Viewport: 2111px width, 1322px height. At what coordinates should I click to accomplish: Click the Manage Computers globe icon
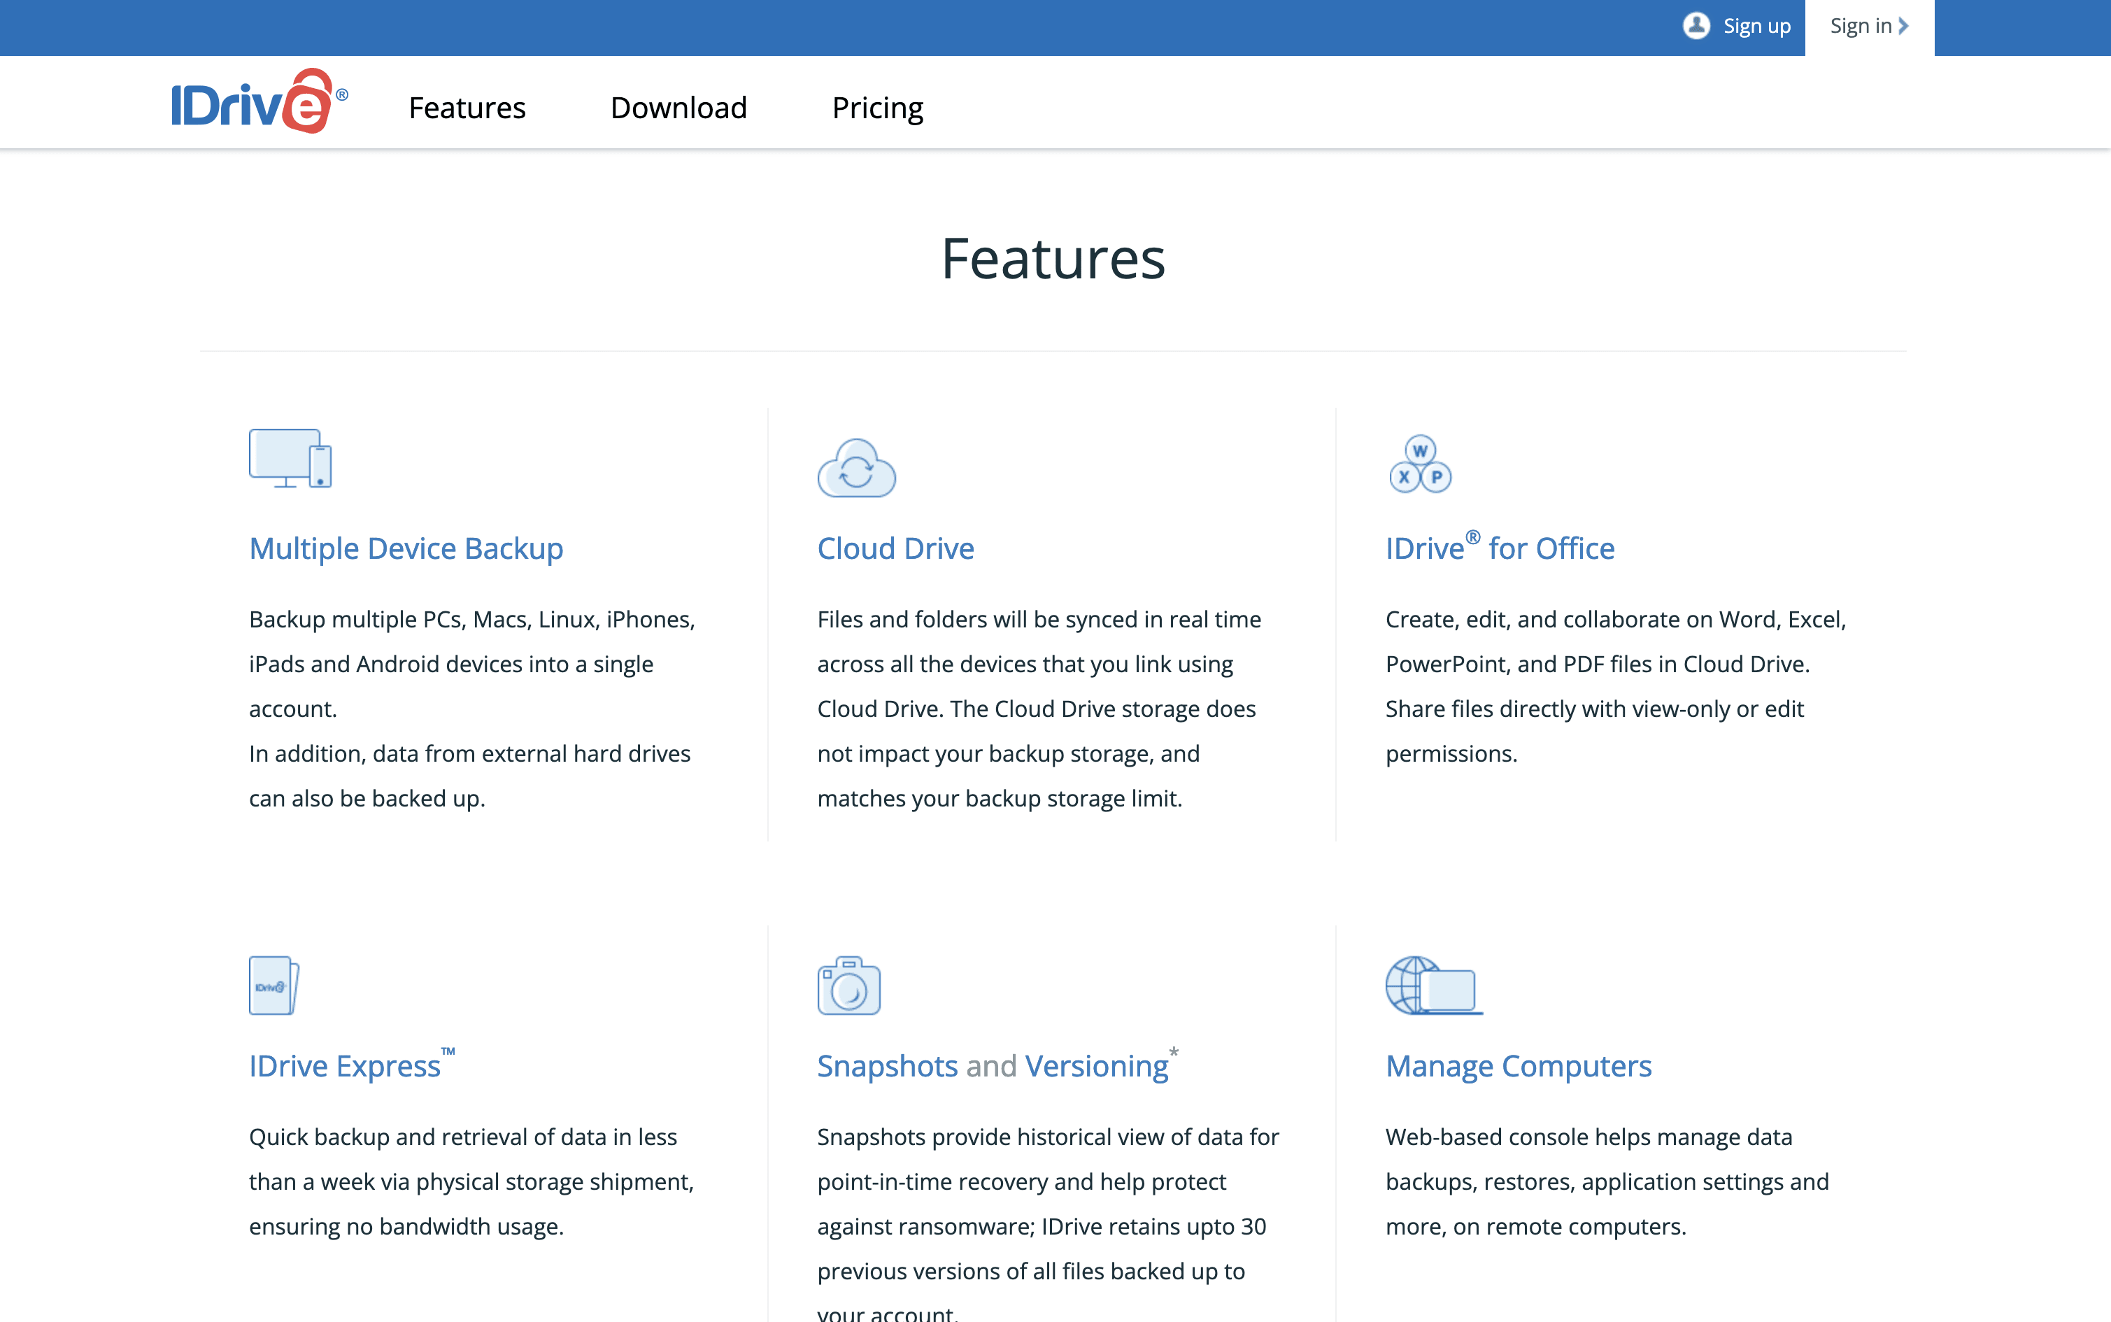(1433, 986)
